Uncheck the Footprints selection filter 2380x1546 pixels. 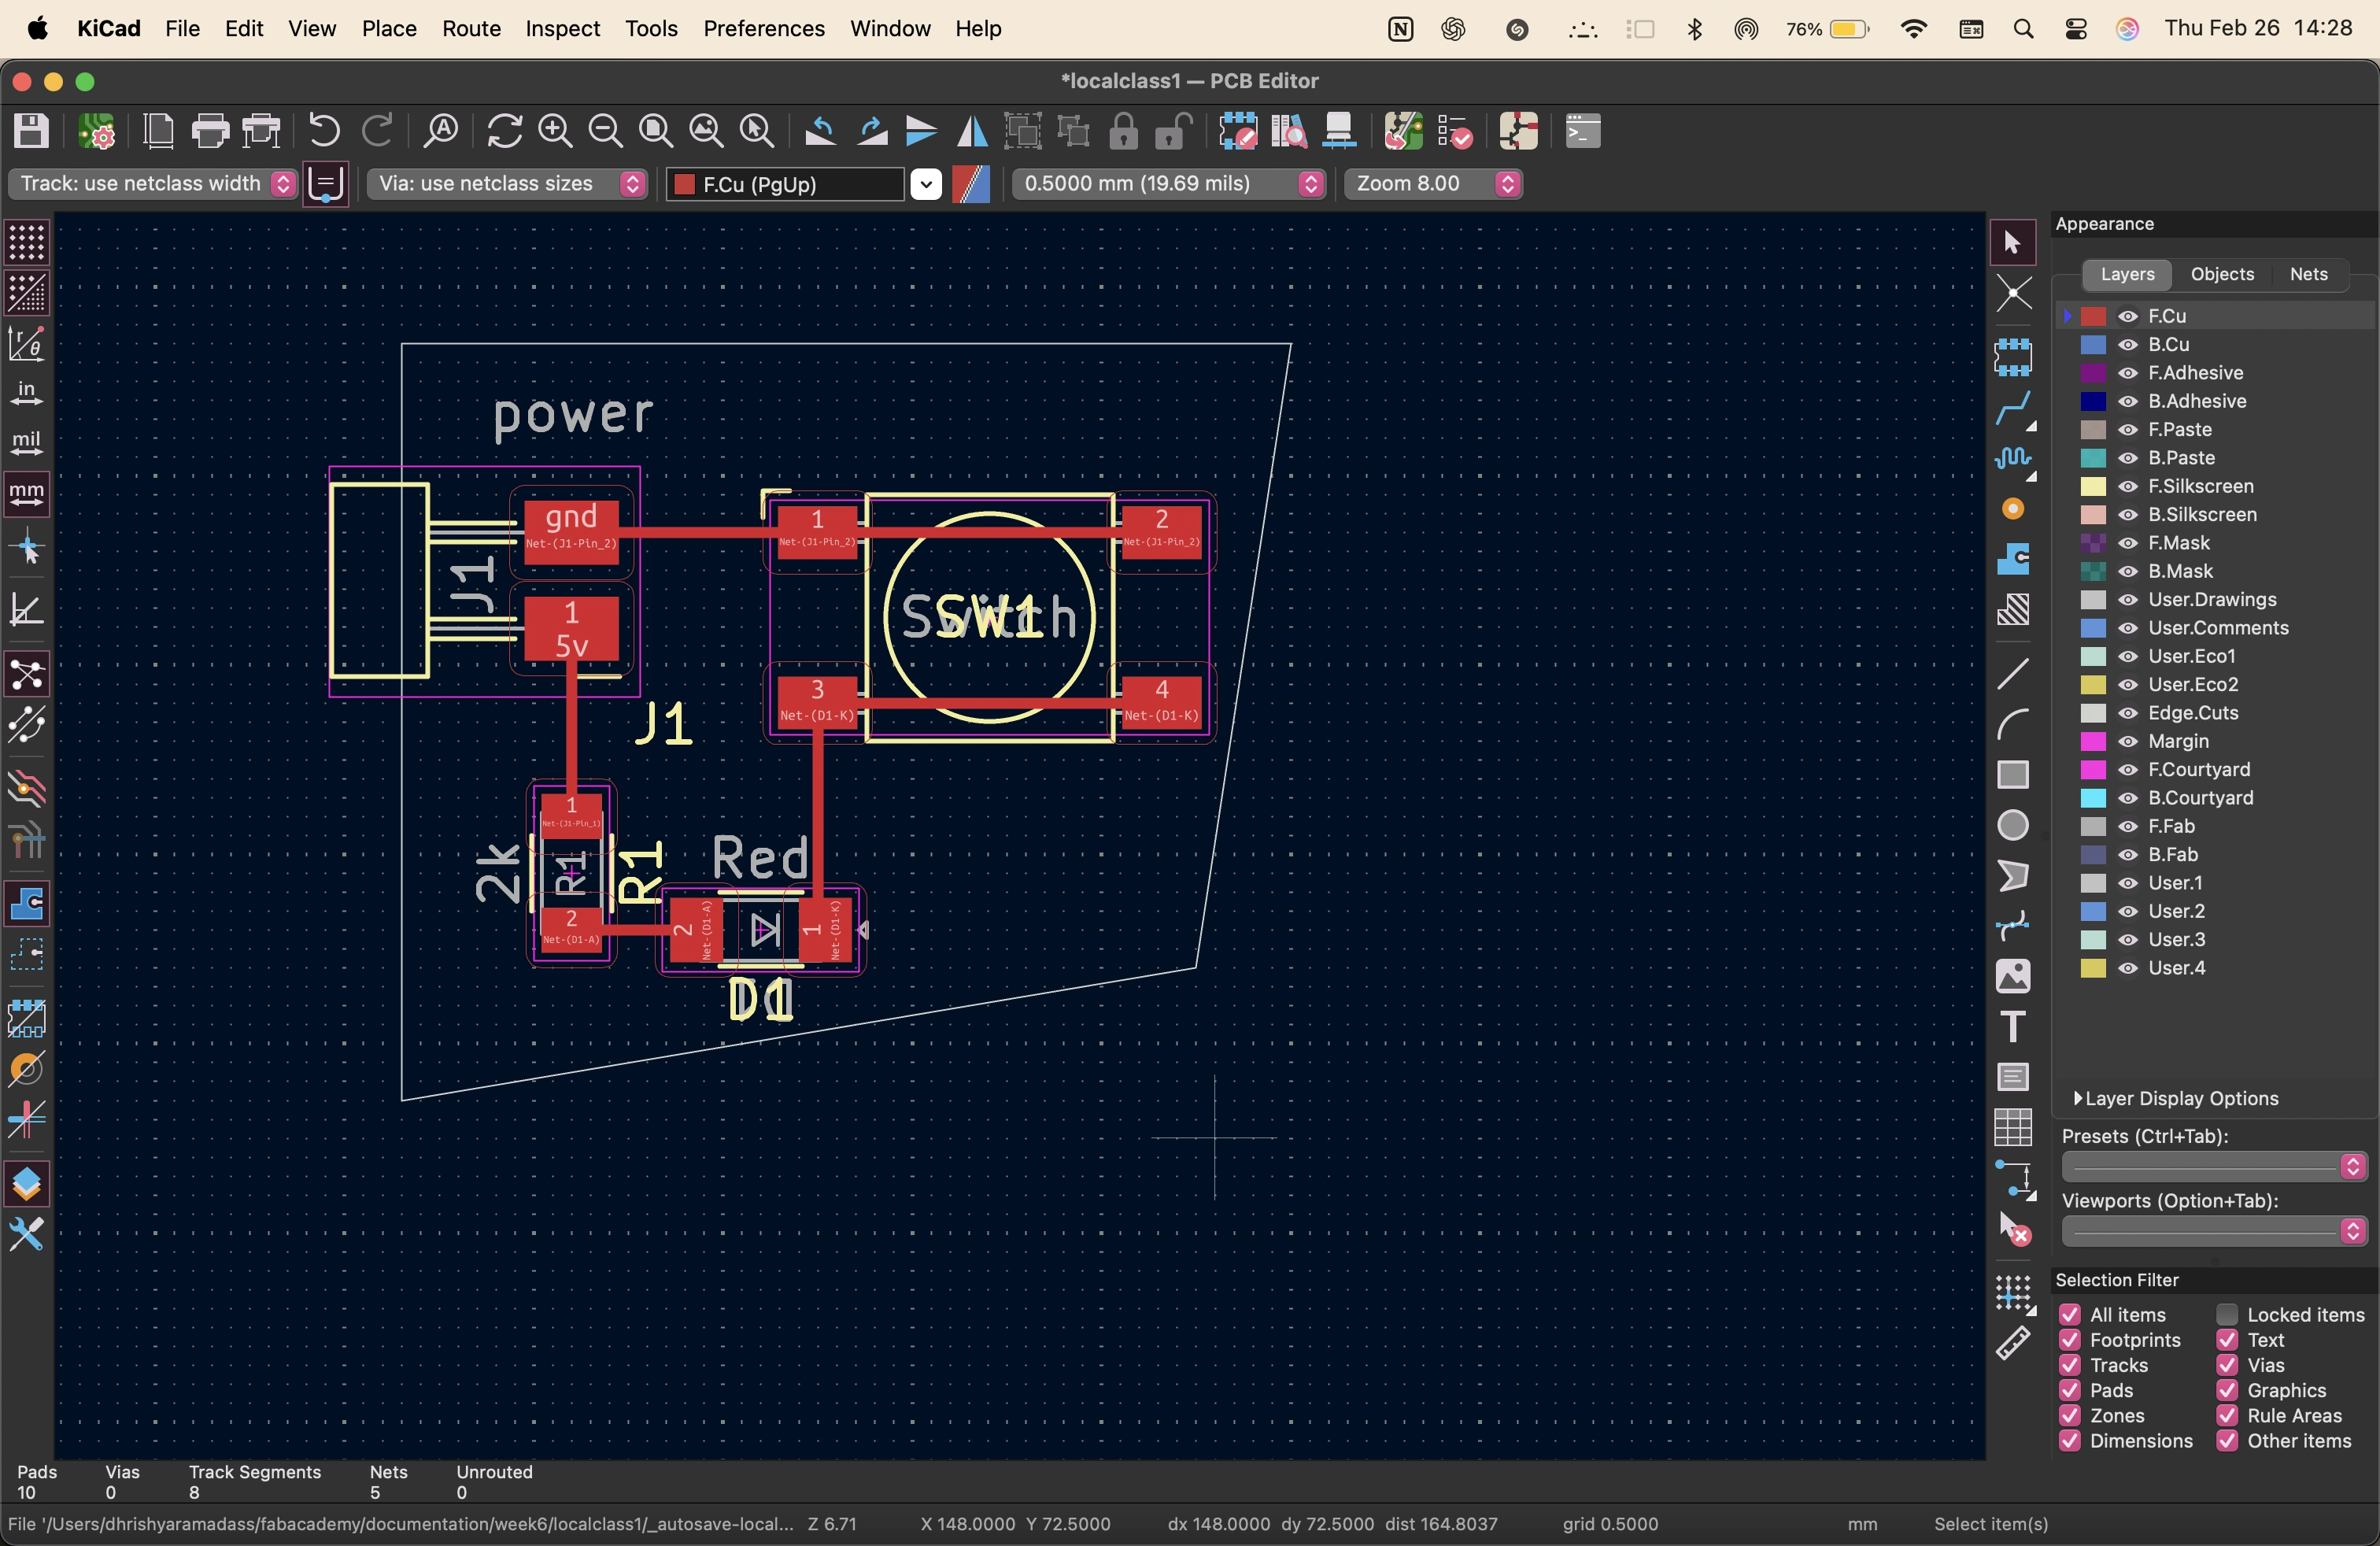pos(2070,1340)
